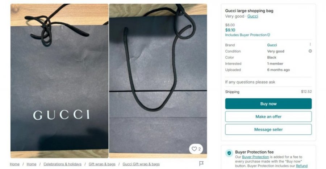326x169 pixels.
Task: Open Gucci Gift wrap & bags breadcrumb
Action: point(141,164)
